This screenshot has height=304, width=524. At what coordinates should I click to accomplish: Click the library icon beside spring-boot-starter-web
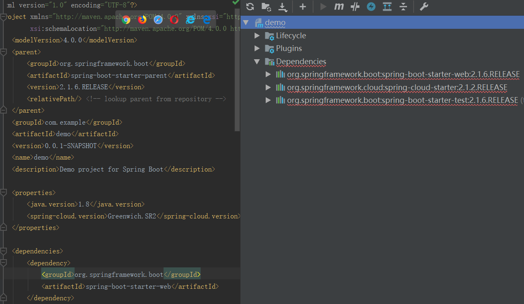click(281, 74)
